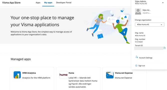Click the Account Settings person icon

coord(137,57)
